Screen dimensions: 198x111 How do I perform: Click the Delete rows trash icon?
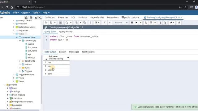click(x=90, y=23)
